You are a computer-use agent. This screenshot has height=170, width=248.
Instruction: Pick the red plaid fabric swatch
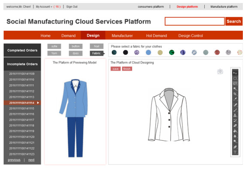coord(217,52)
